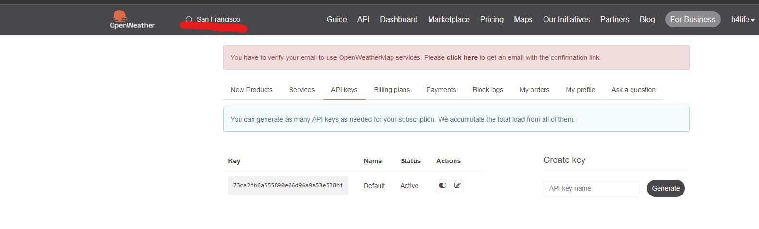Click the OpenWeather logo
The height and width of the screenshot is (229, 759).
(x=132, y=20)
